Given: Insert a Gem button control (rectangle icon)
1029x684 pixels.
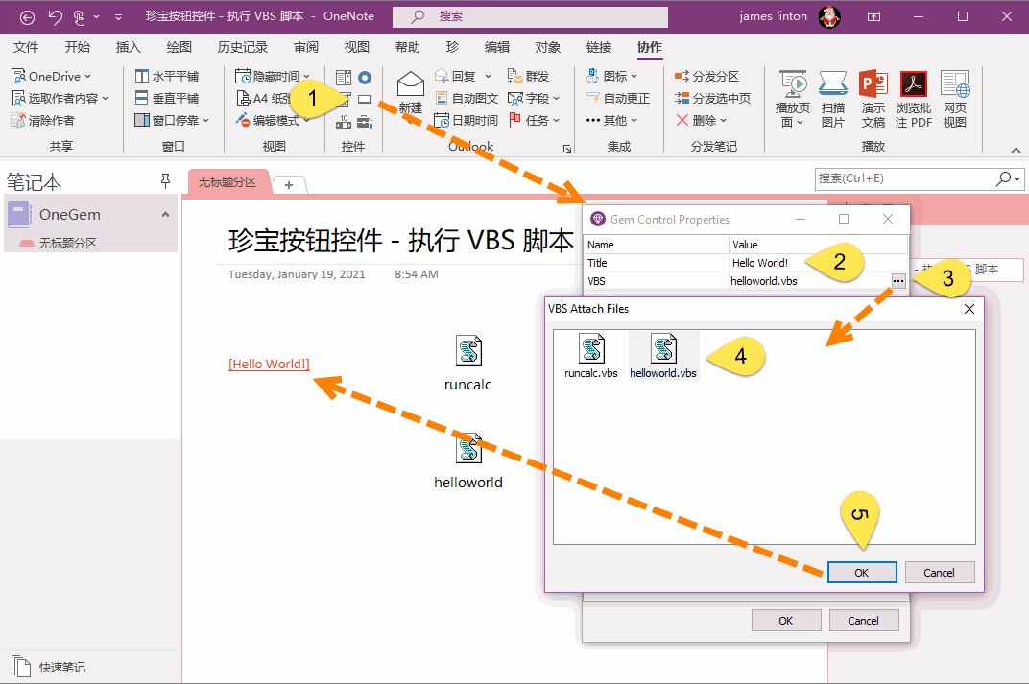Looking at the screenshot, I should 365,100.
